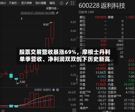135x112 pixels.
Task: Click the date range 2026/4/27-2026/6/16 link
Action: pyautogui.click(x=38, y=13)
